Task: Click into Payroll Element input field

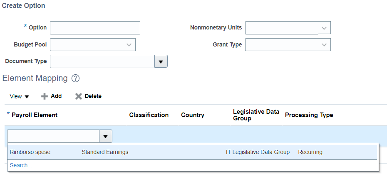Action: (x=54, y=137)
